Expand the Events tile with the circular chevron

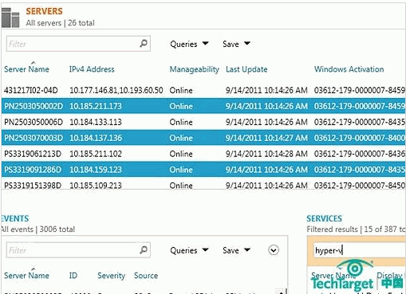click(x=274, y=250)
